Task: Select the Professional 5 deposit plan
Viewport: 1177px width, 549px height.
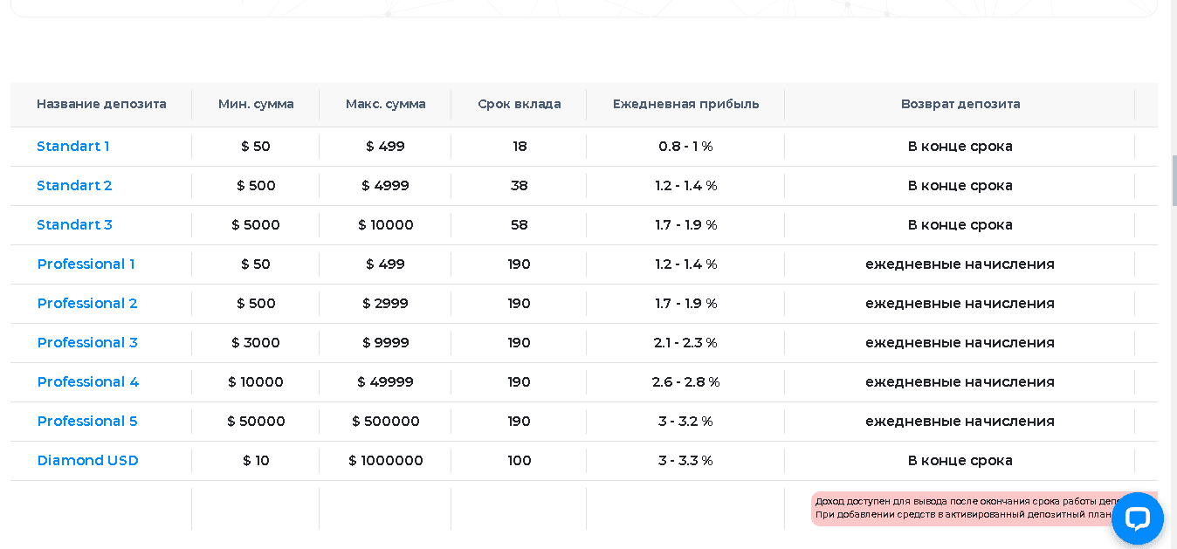Action: (x=87, y=422)
